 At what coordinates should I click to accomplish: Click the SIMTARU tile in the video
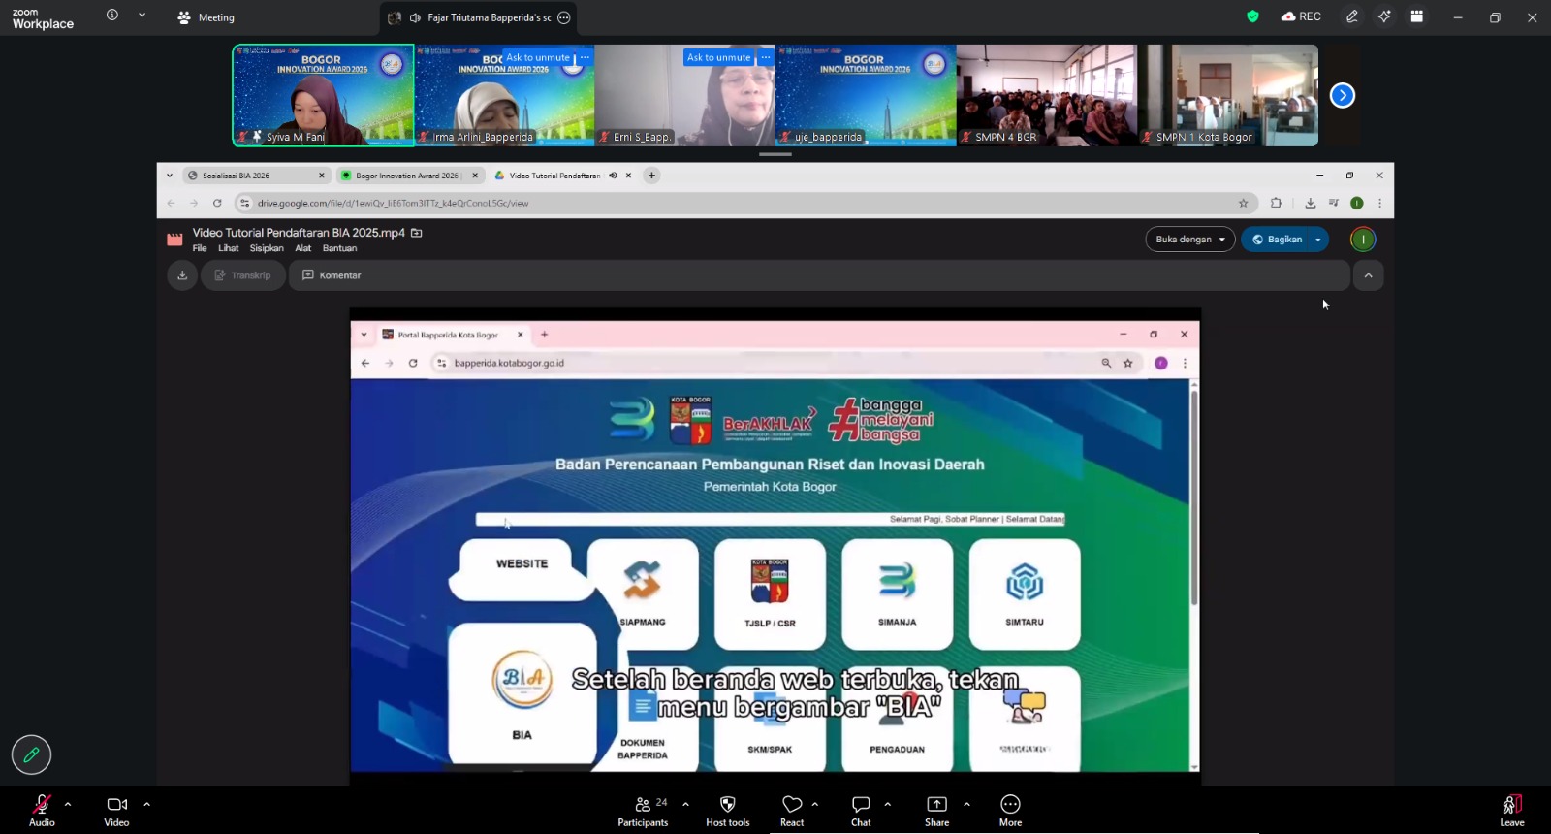click(x=1025, y=593)
